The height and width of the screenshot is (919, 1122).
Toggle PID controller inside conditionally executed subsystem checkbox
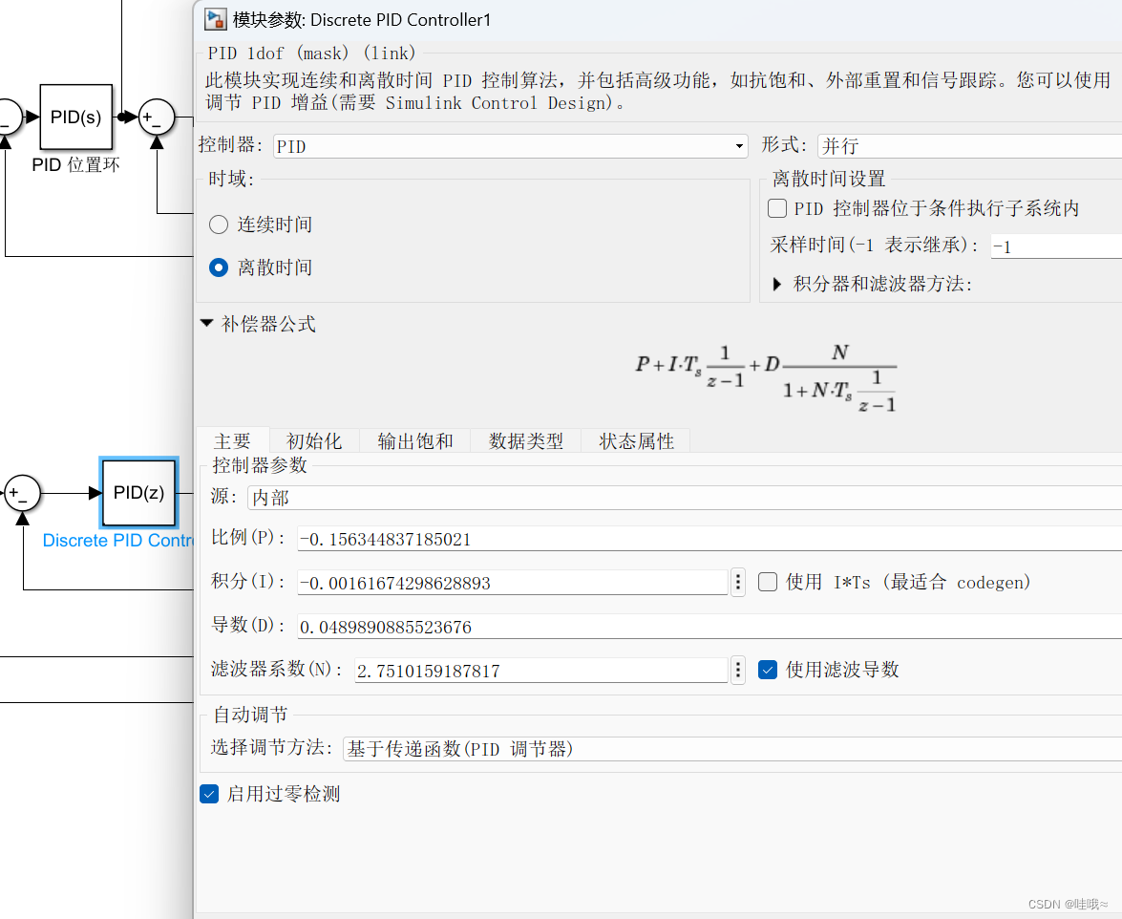pos(777,208)
